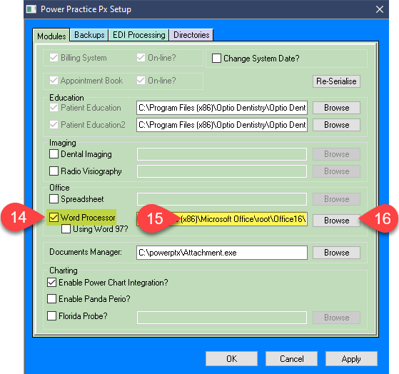Disable Enable Power Chart Integration checkbox
This screenshot has height=374, width=399.
[52, 283]
